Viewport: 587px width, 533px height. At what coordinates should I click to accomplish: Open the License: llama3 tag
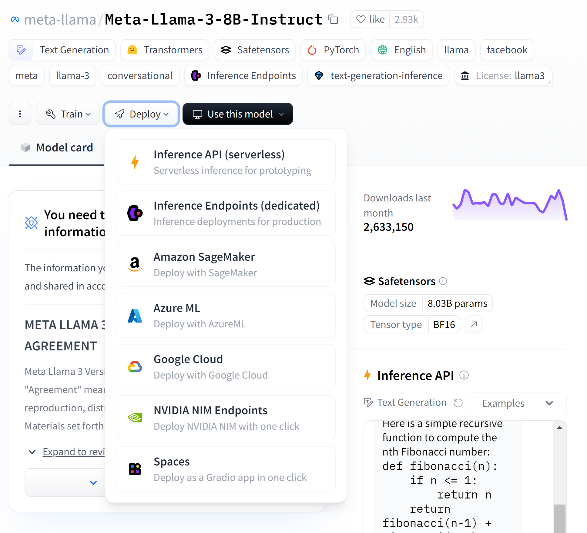(503, 75)
